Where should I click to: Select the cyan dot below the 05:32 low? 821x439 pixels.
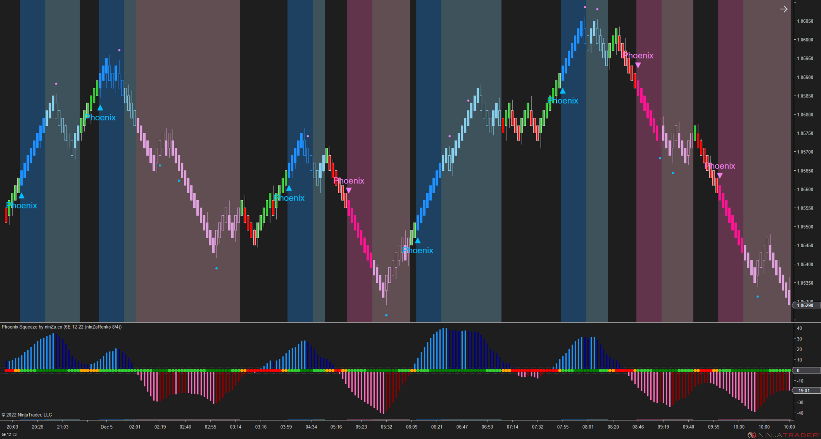[386, 315]
